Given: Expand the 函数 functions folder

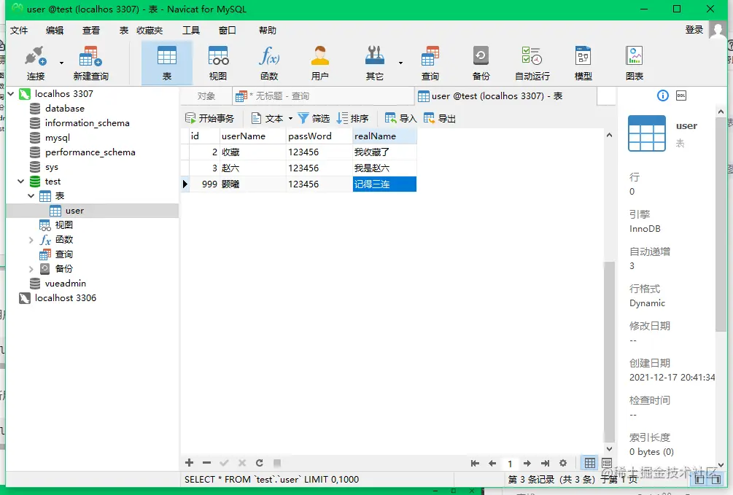Looking at the screenshot, I should pyautogui.click(x=31, y=240).
